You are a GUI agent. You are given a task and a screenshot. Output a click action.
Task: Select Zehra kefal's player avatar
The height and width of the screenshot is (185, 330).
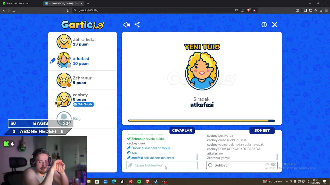(x=64, y=42)
